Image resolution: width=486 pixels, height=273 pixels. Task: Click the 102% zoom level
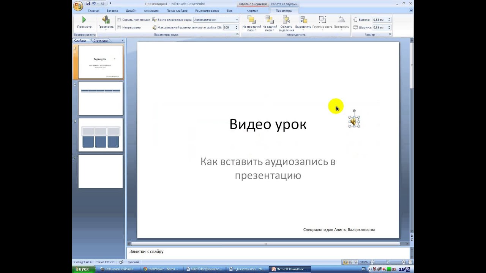[x=364, y=262]
